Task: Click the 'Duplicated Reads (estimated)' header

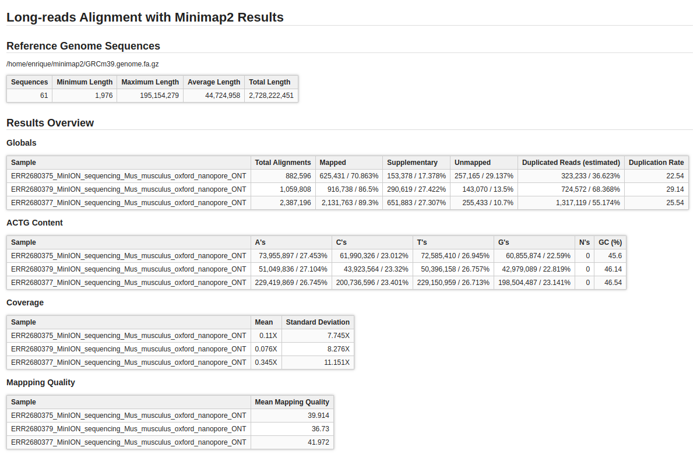Action: click(x=571, y=163)
